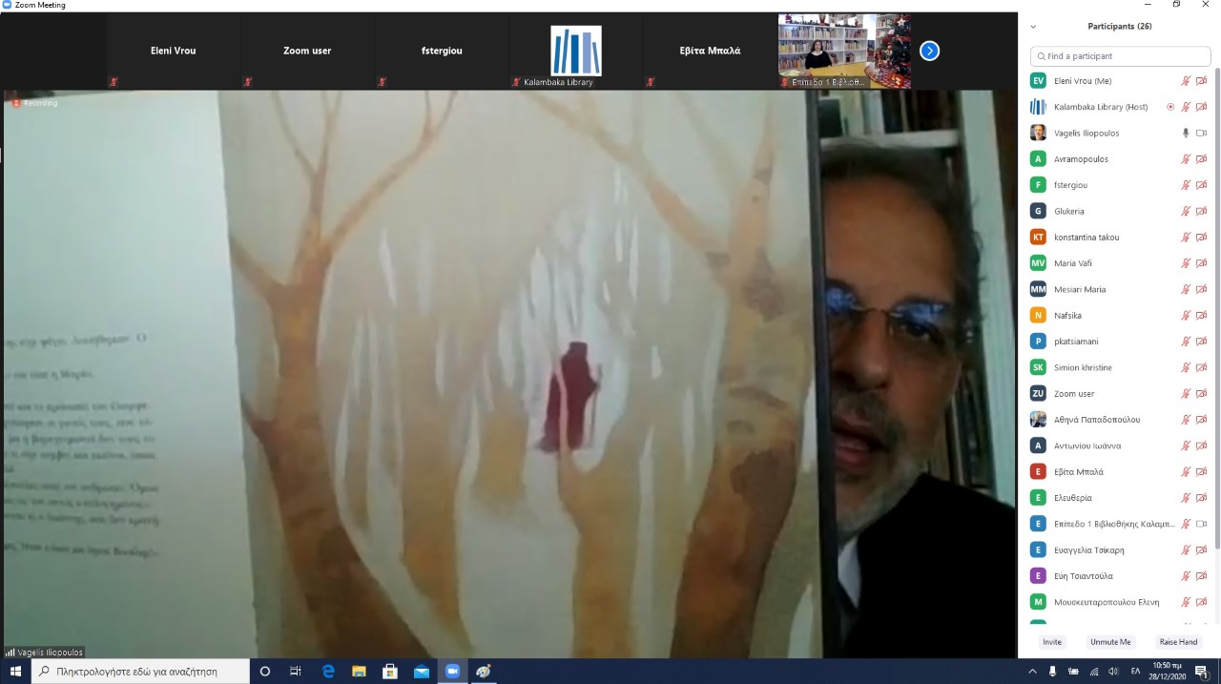Click Eleni Vrou's muted microphone icon
Screen dimensions: 1221x684
[1186, 81]
